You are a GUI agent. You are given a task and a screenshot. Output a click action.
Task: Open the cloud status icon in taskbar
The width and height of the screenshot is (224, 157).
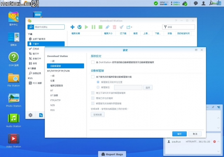point(185,3)
